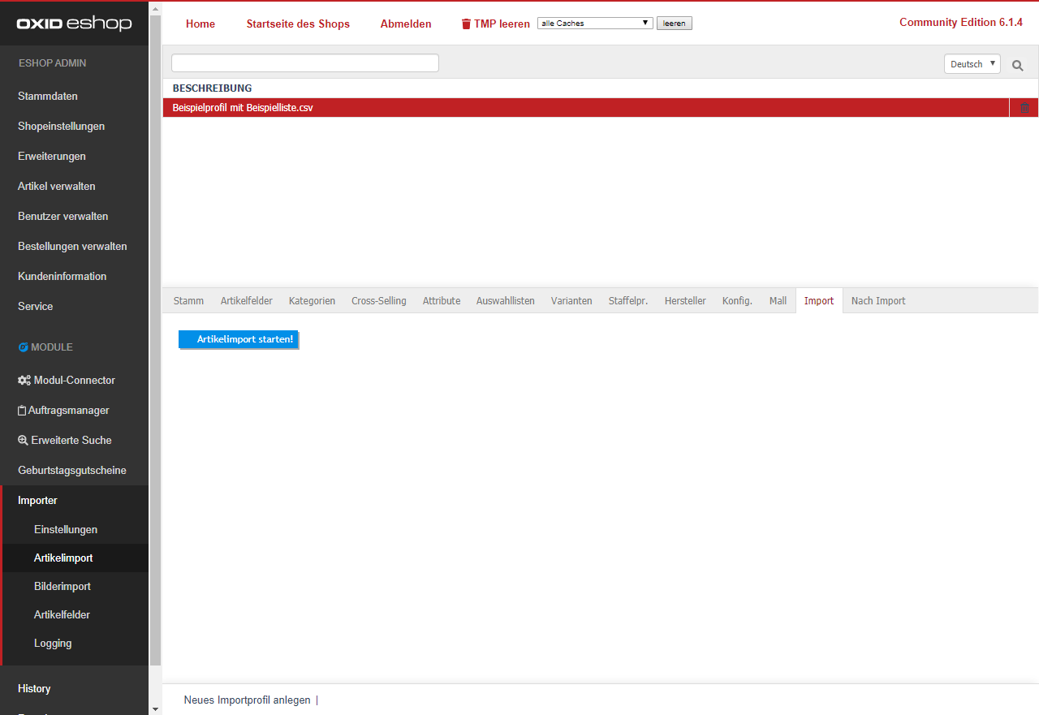
Task: Expand the 'alle Caches' dropdown
Action: coord(595,24)
